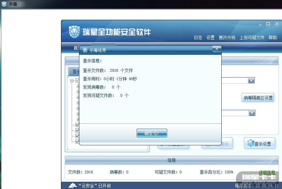The image size is (282, 189).
Task: Click the 杀毒结束 dialog title text
Action: 98,50
